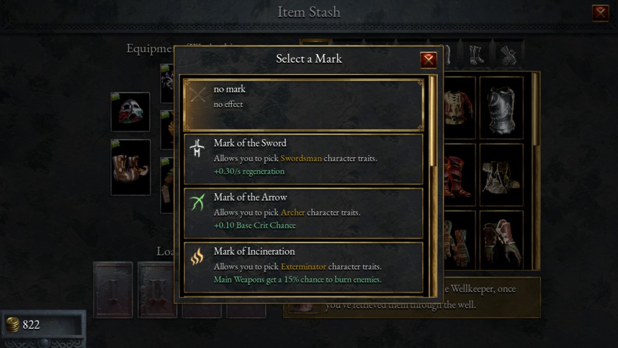Choose the Mark of the Sword entry
The width and height of the screenshot is (618, 348).
(x=304, y=159)
